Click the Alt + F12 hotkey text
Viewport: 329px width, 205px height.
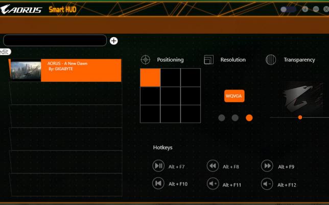click(287, 185)
